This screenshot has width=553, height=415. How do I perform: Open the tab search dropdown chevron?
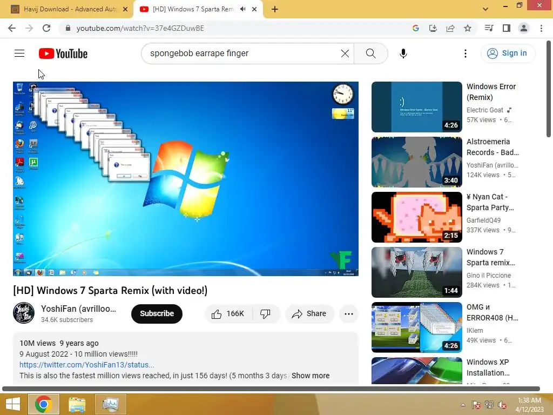(485, 9)
